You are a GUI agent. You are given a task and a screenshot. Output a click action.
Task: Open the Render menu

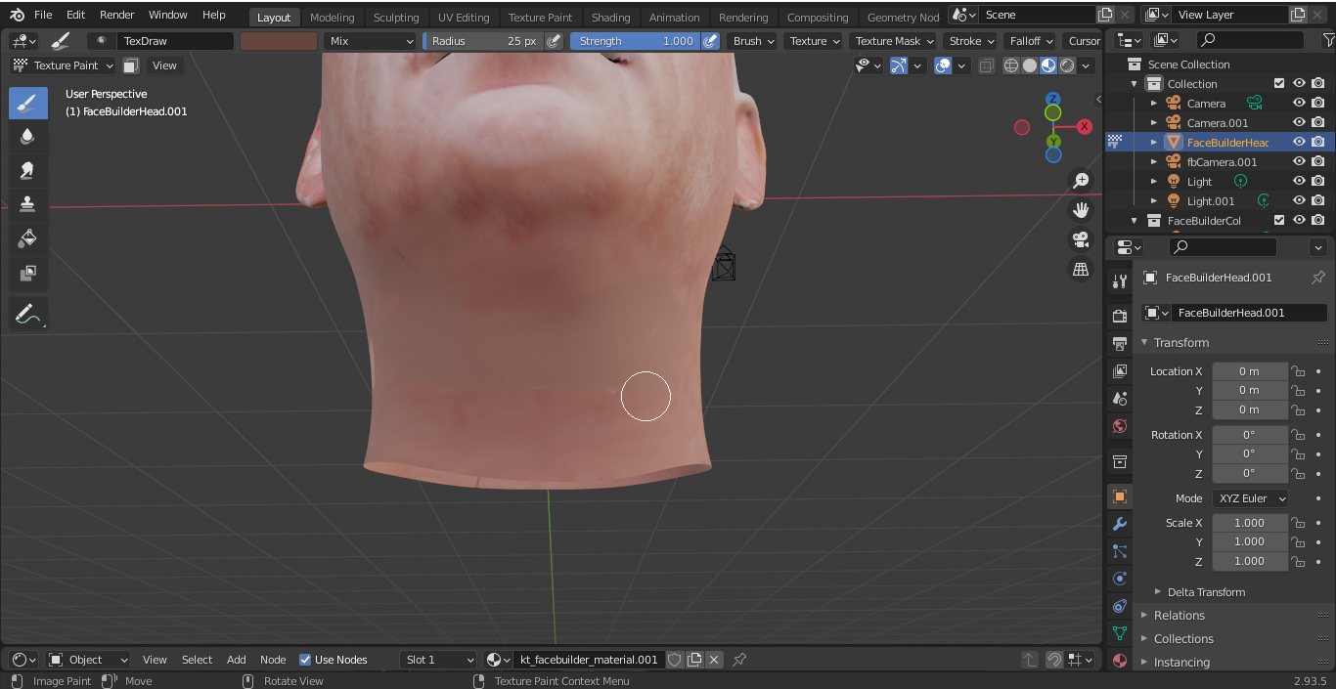(x=117, y=15)
